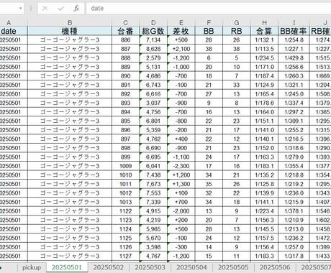Select column E header
This screenshot has width=331, height=273.
click(x=181, y=23)
